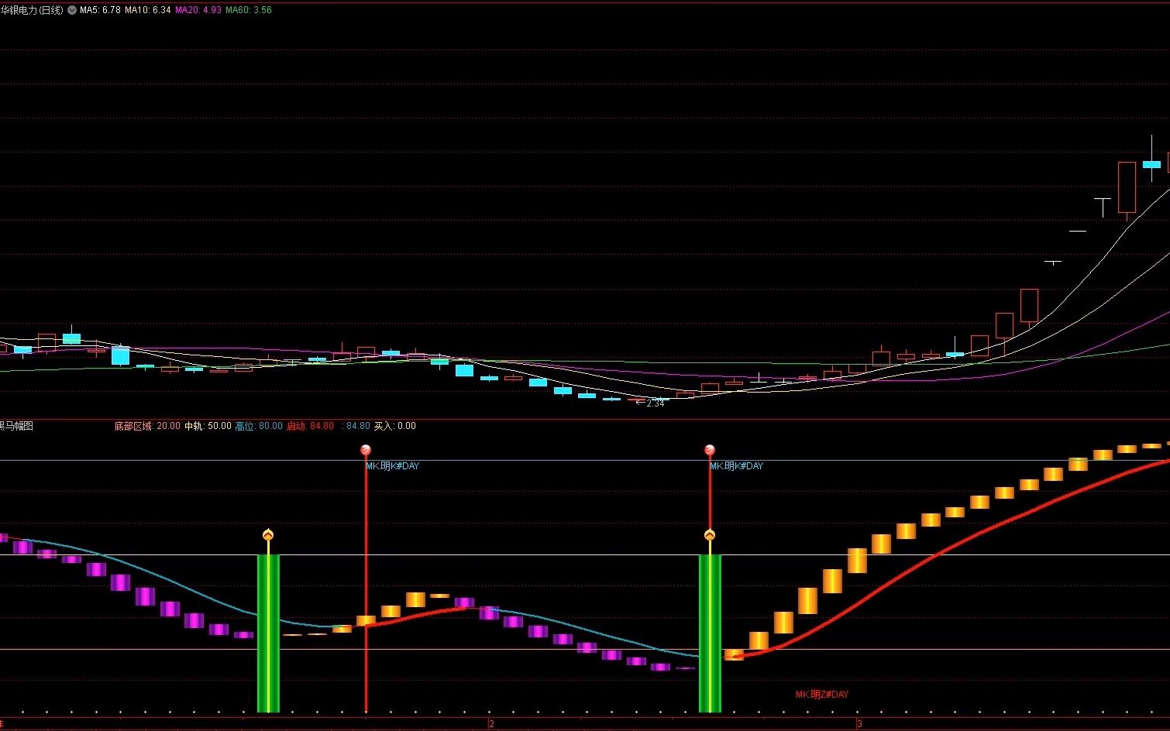
Task: Click the 2.34 lowest price annotation
Action: coord(656,403)
